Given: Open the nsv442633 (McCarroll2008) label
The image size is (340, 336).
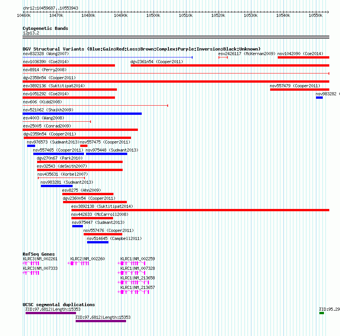Looking at the screenshot, I should tap(100, 214).
